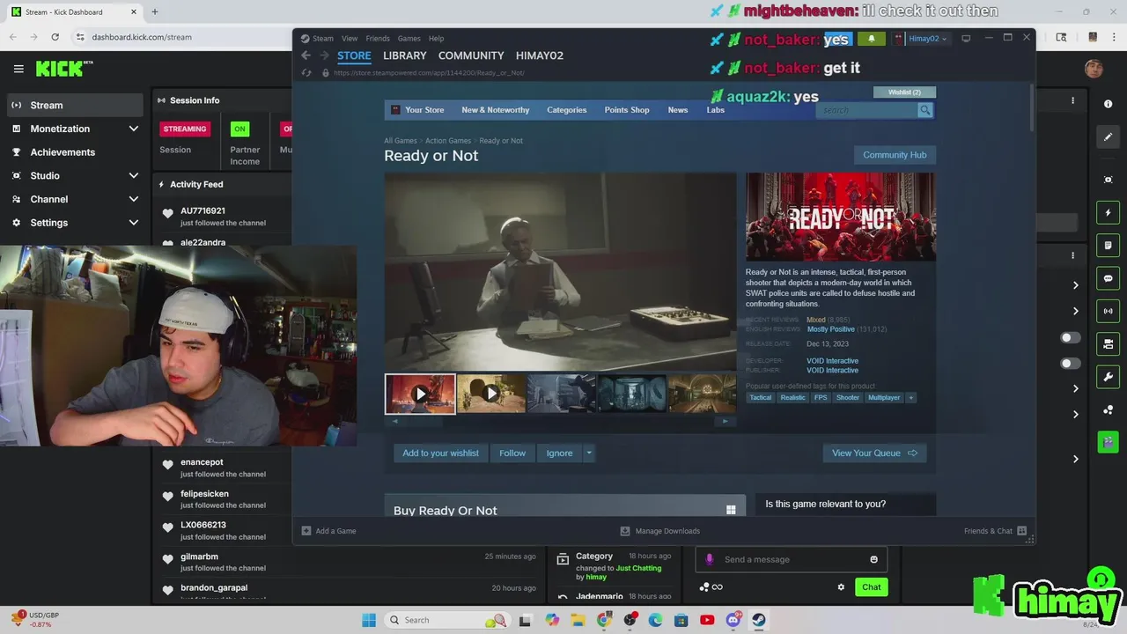Viewport: 1127px width, 634px height.
Task: Click the pencil edit icon in Kick sidebar
Action: point(1108,136)
